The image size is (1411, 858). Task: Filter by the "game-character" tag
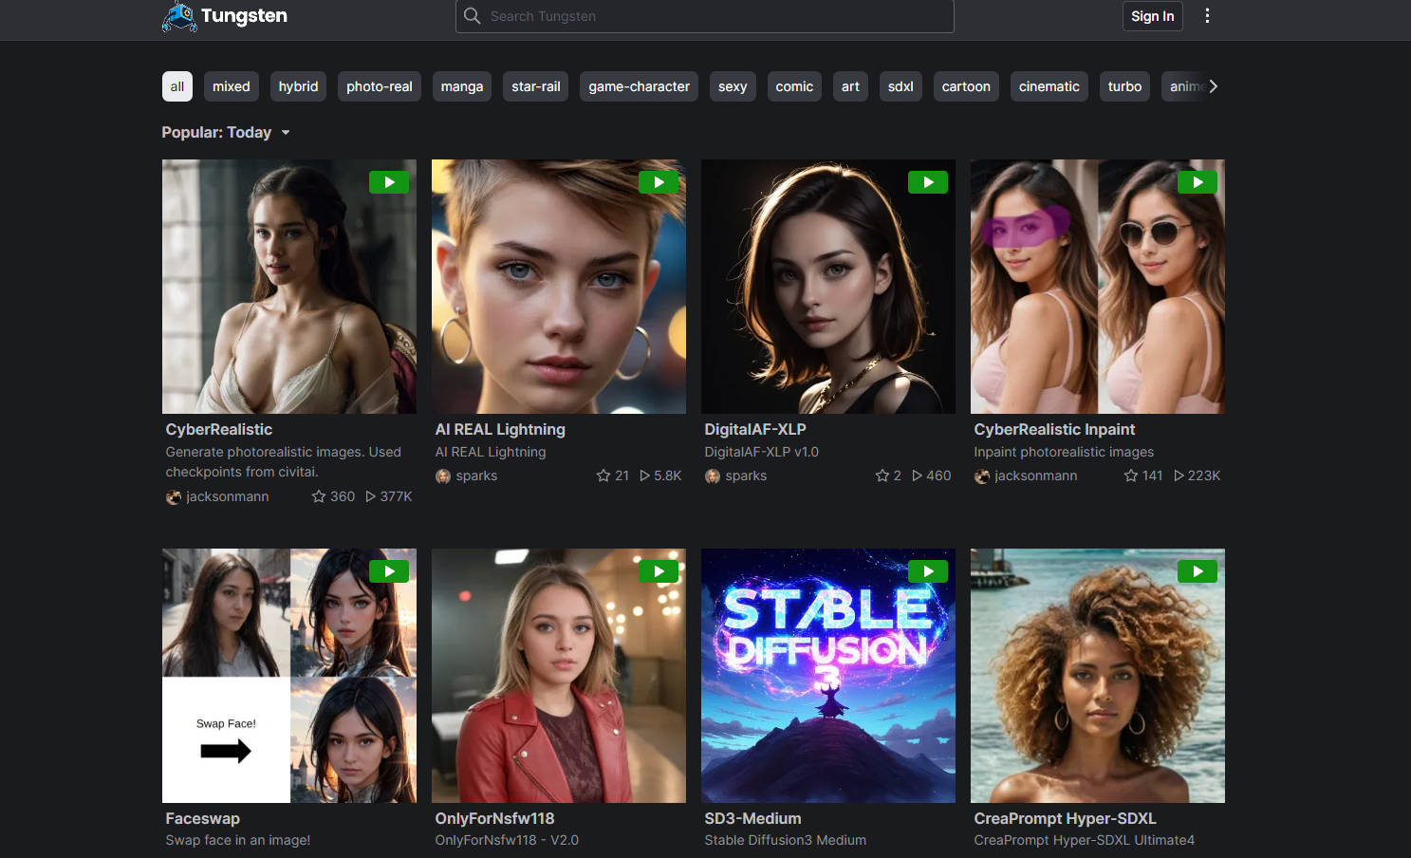639,86
